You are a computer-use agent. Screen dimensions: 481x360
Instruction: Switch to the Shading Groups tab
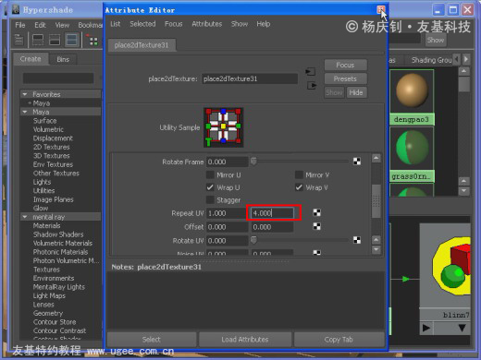431,60
